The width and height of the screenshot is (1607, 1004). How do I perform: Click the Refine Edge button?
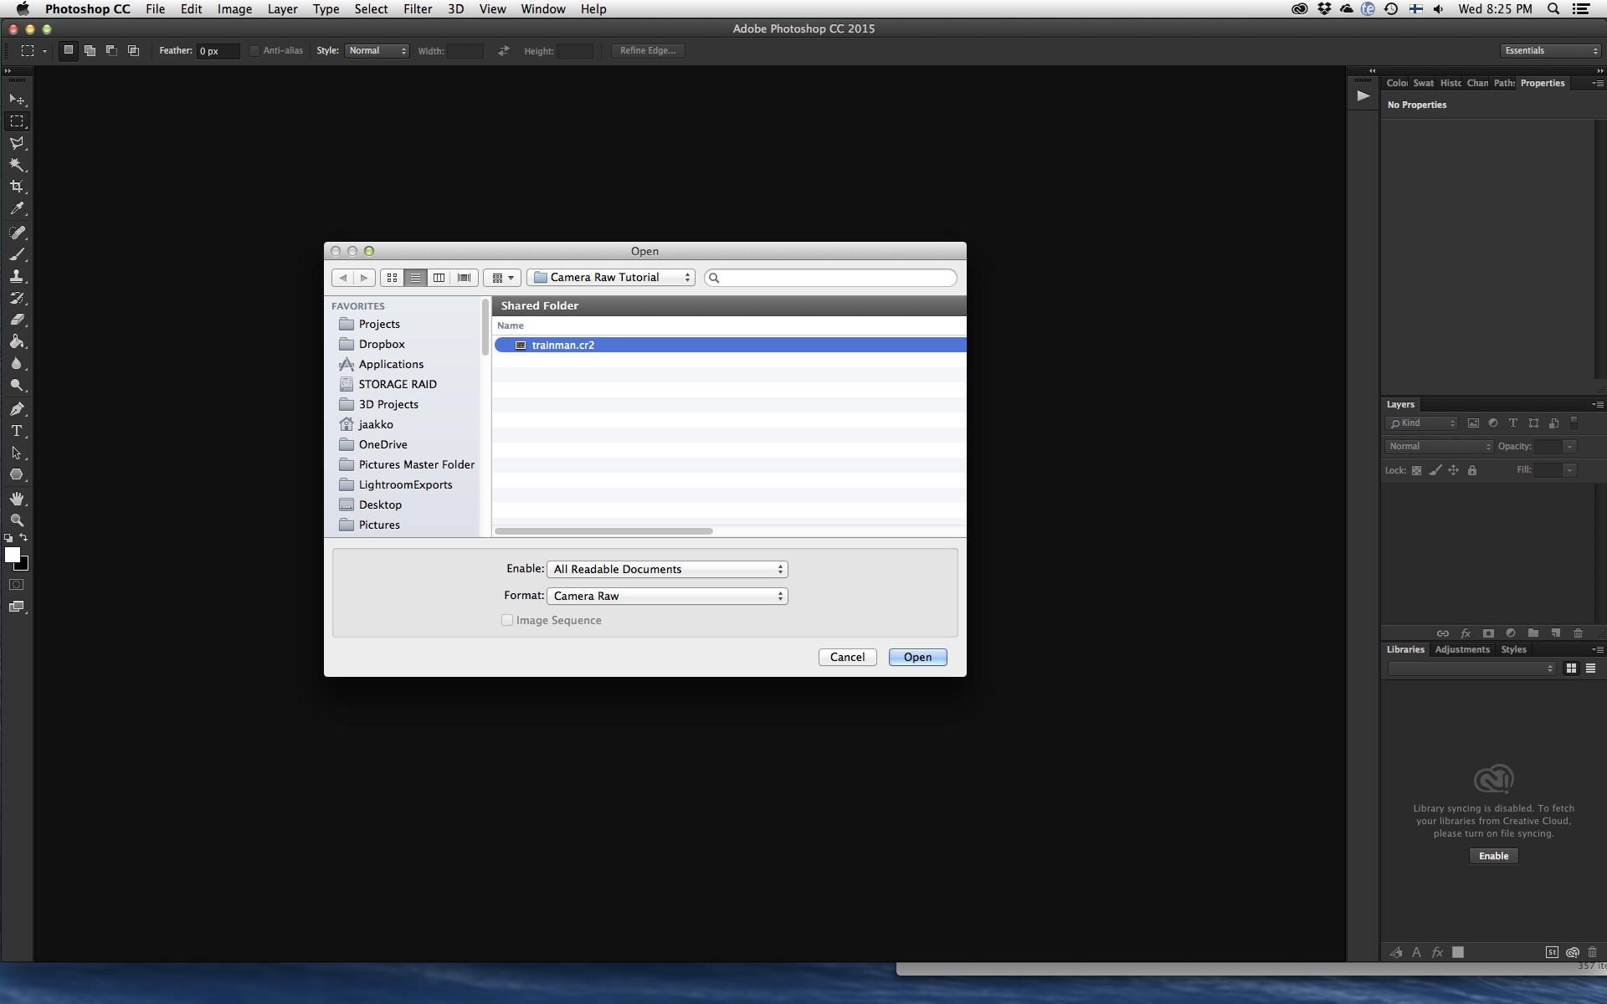click(648, 51)
